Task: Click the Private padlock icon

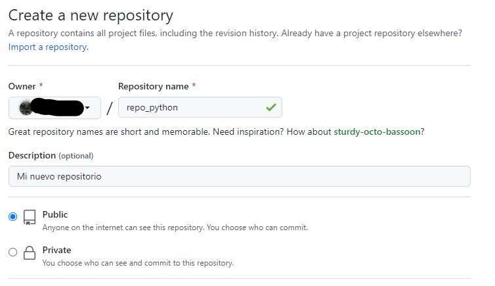Action: (x=30, y=253)
